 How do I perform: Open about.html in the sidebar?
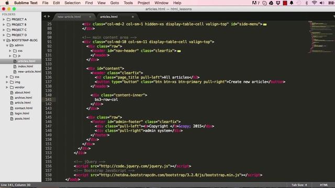coord(23,92)
